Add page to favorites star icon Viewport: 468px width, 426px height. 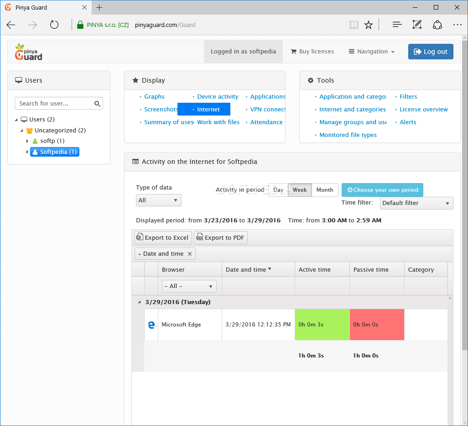[x=369, y=25]
